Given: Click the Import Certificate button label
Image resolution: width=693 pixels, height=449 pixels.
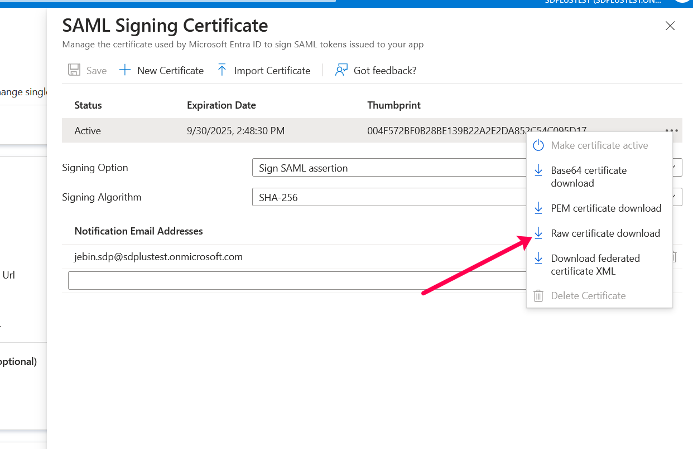Looking at the screenshot, I should [x=272, y=71].
